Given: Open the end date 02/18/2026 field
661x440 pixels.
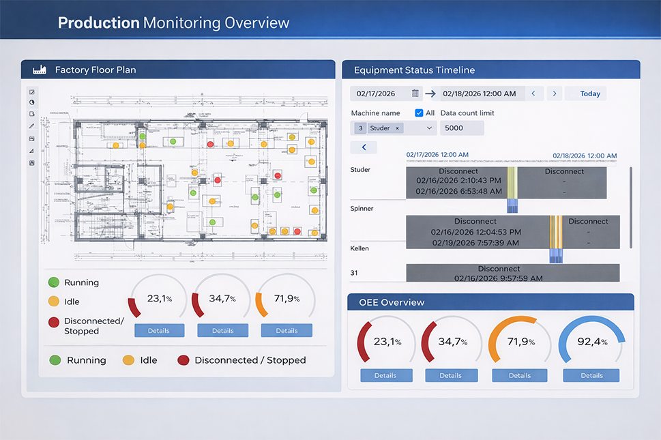Looking at the screenshot, I should tap(482, 93).
